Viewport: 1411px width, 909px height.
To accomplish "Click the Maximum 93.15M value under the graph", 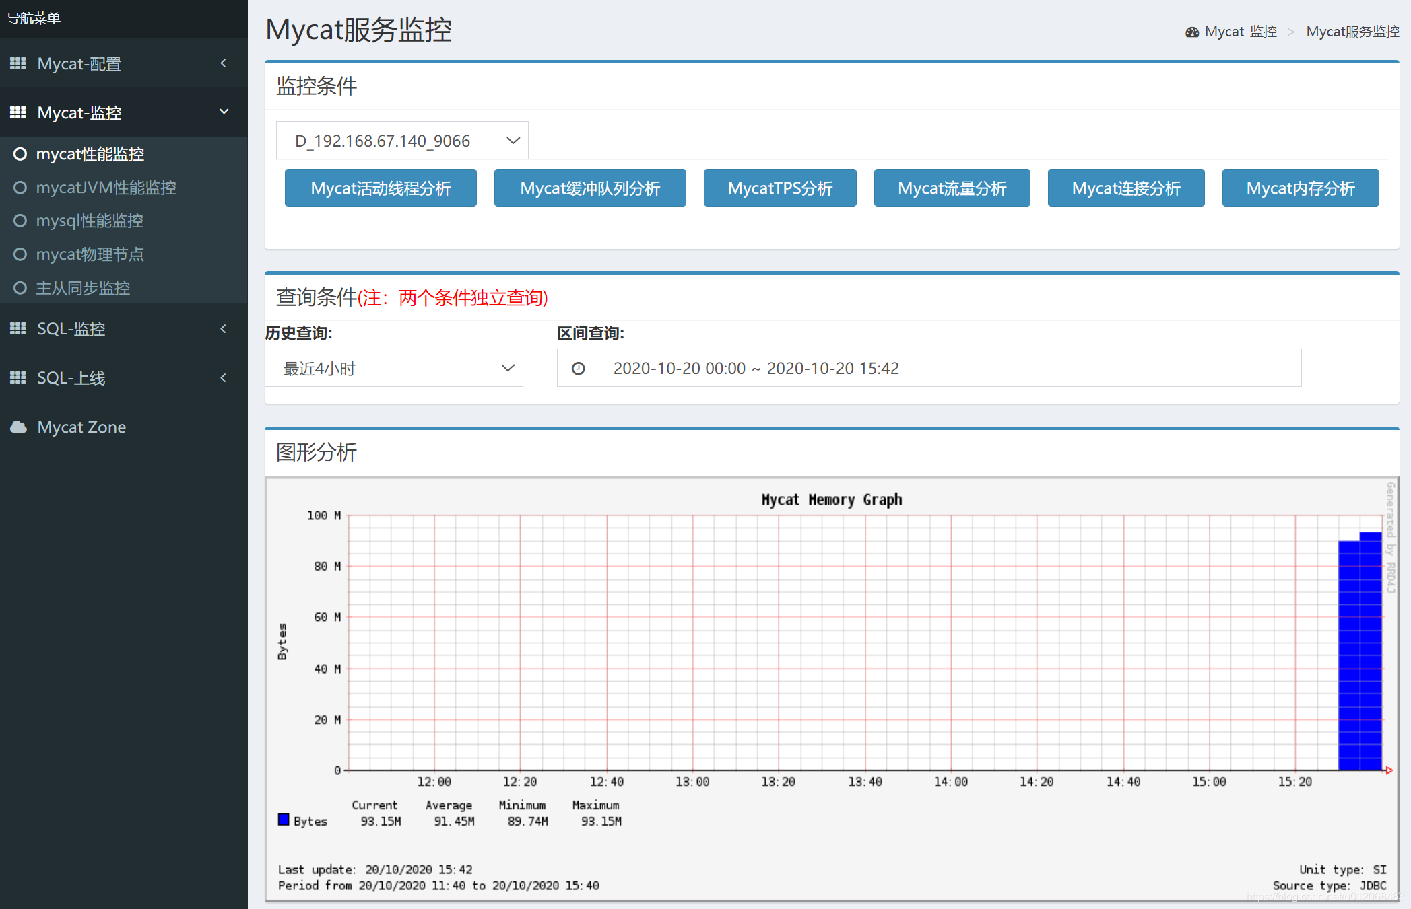I will click(601, 821).
